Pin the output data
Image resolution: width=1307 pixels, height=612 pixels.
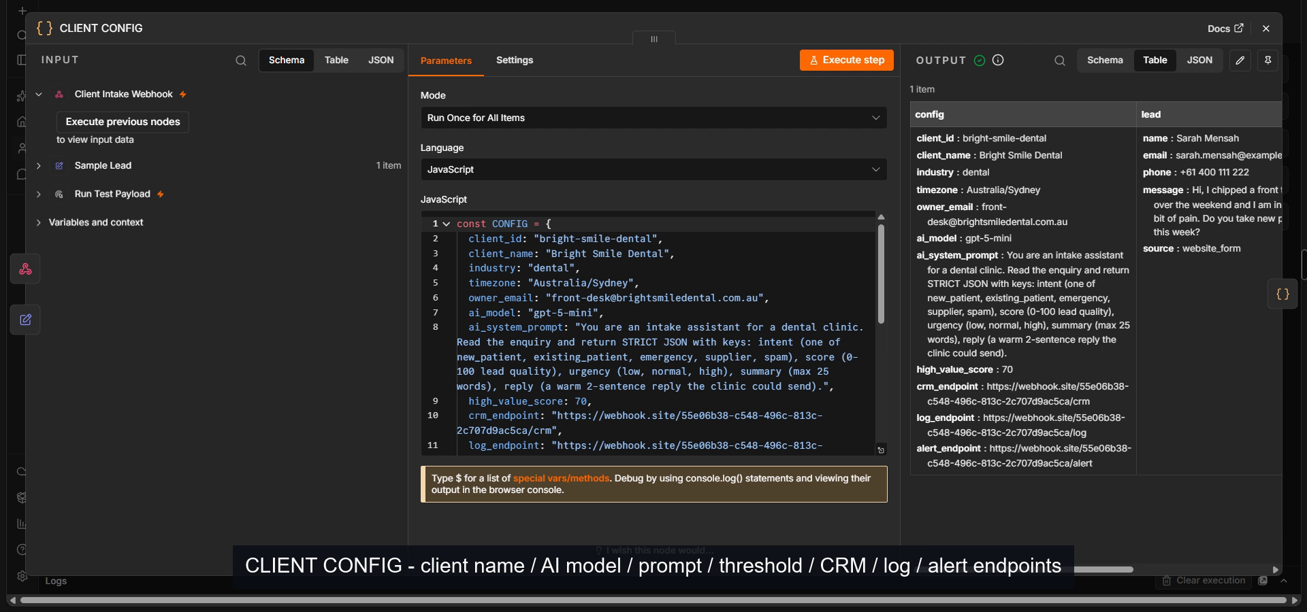pyautogui.click(x=1268, y=61)
